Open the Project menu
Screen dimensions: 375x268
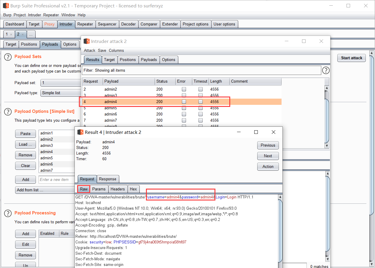pyautogui.click(x=20, y=15)
